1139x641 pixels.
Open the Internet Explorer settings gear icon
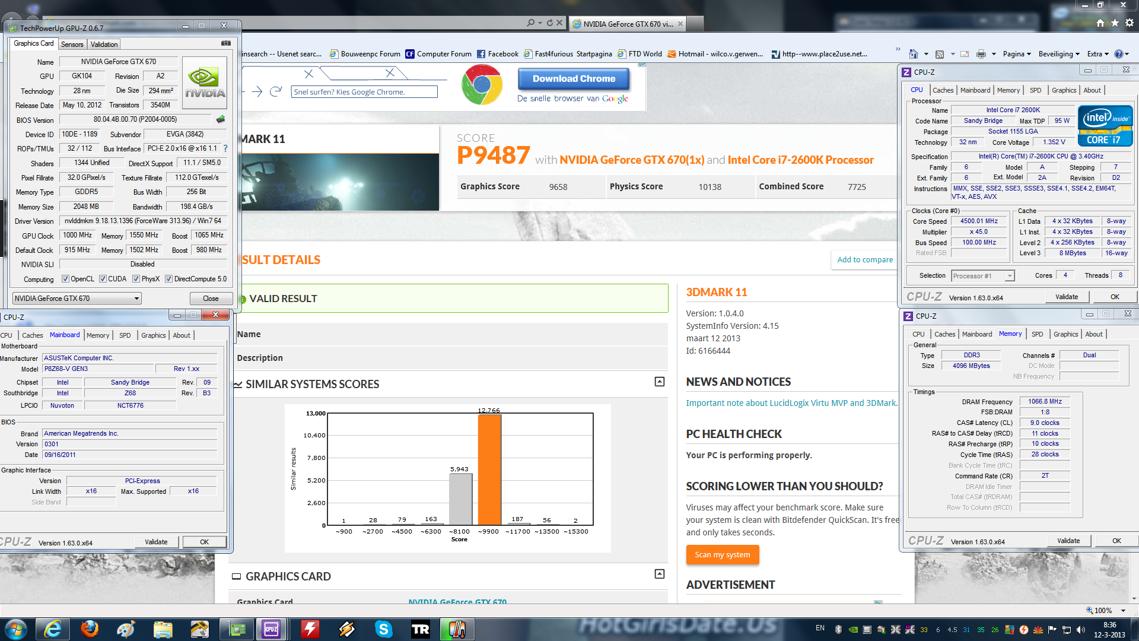click(1130, 23)
